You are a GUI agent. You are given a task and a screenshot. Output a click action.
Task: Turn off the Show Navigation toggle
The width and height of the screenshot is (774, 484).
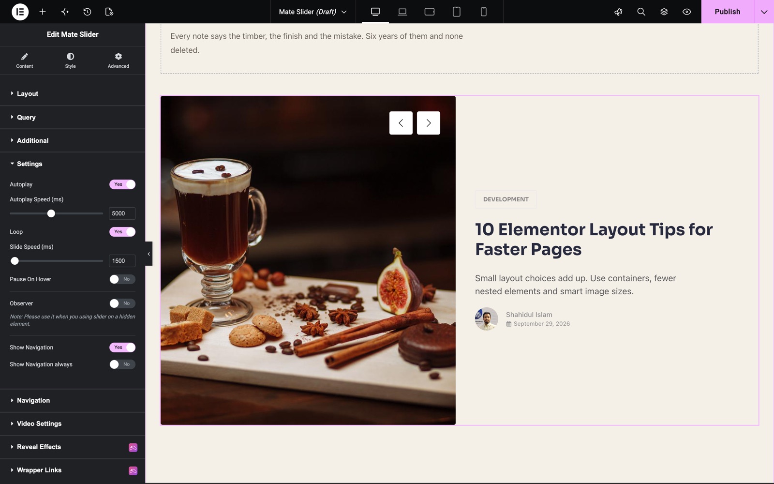point(122,348)
